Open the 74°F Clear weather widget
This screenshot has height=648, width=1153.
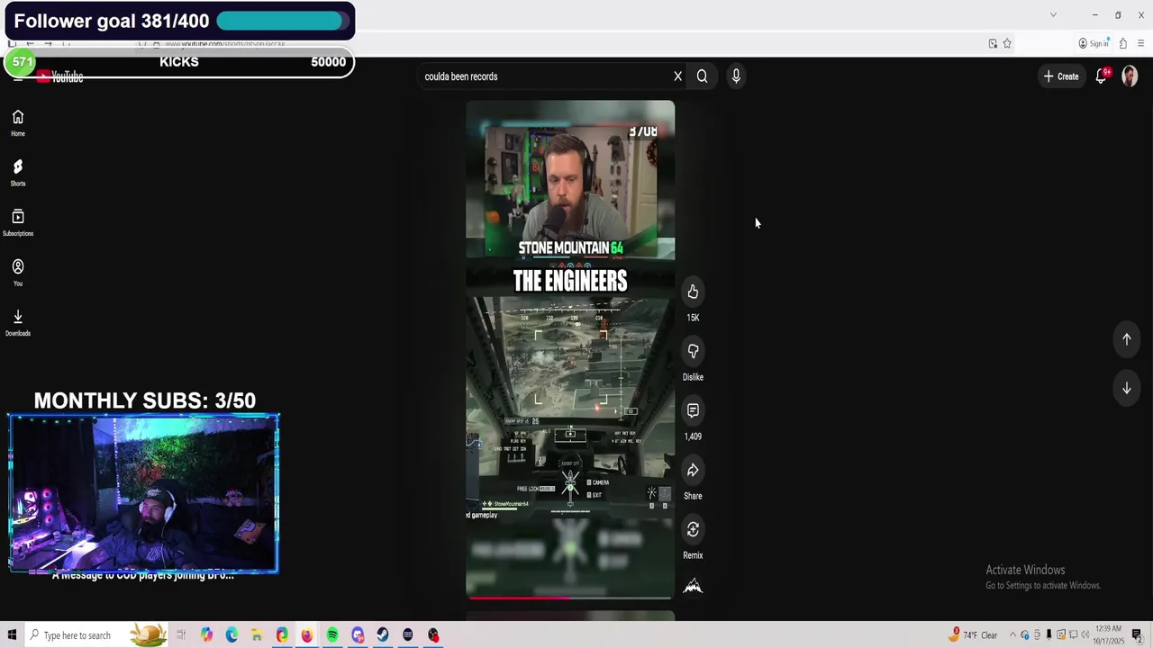coord(974,635)
